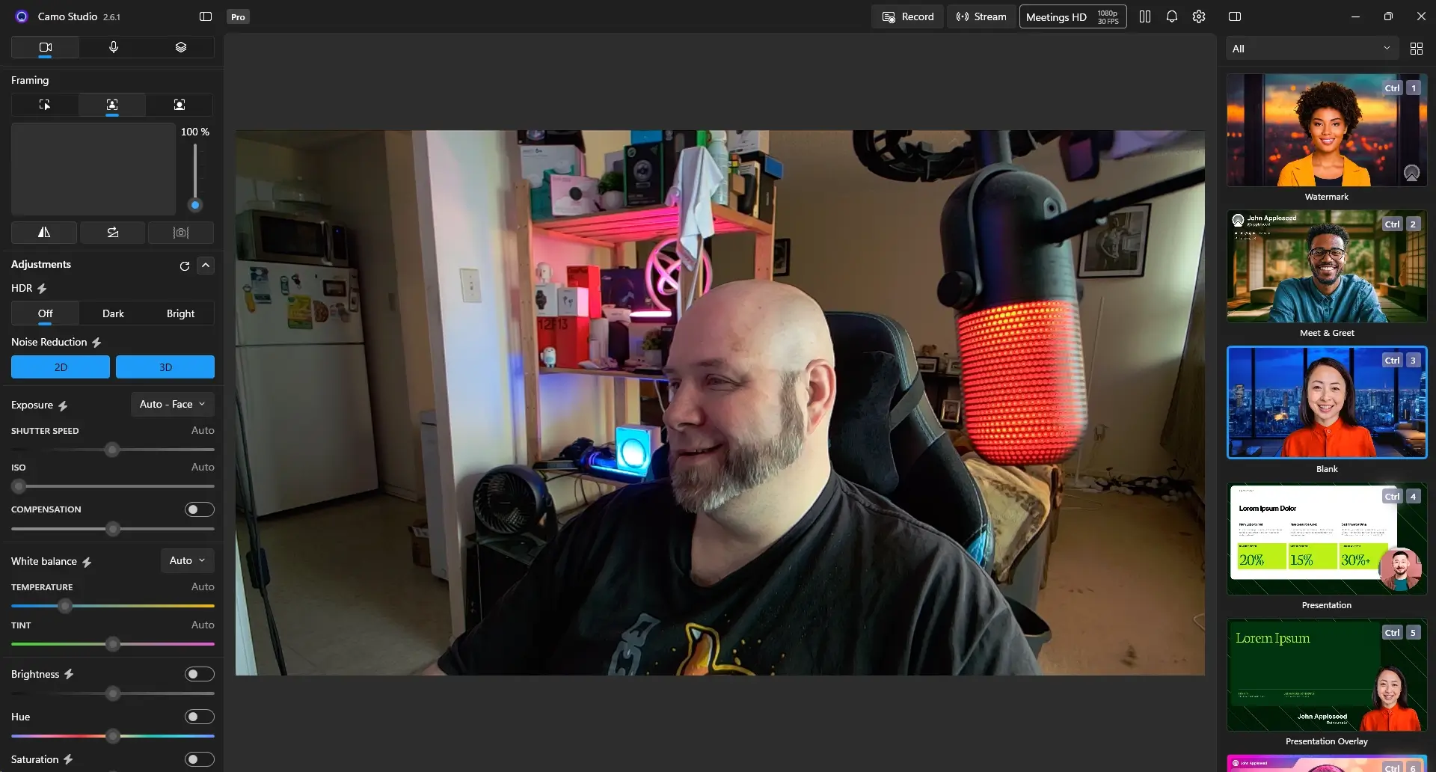Select the Watermark scene thumbnail
This screenshot has width=1436, height=772.
1327,130
